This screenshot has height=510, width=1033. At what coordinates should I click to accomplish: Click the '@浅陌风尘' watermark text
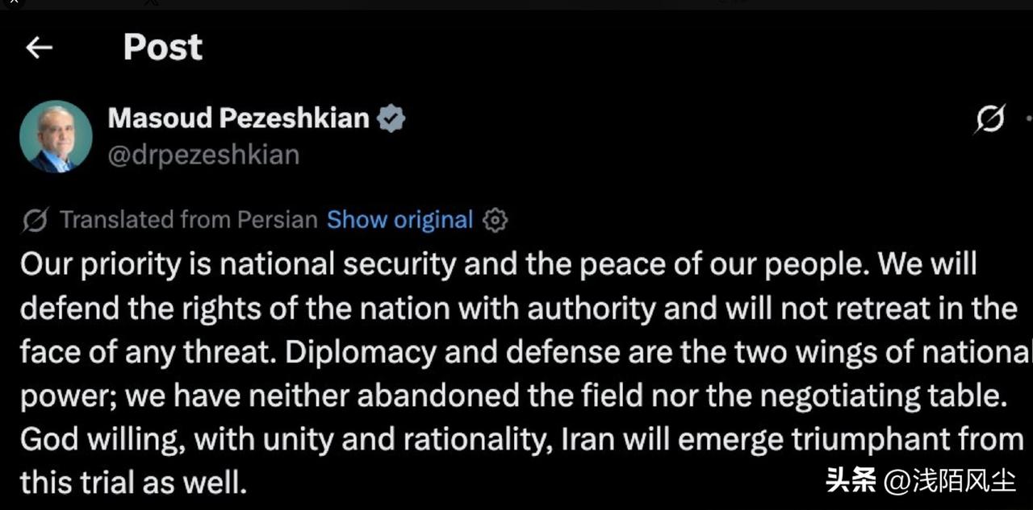[x=949, y=482]
